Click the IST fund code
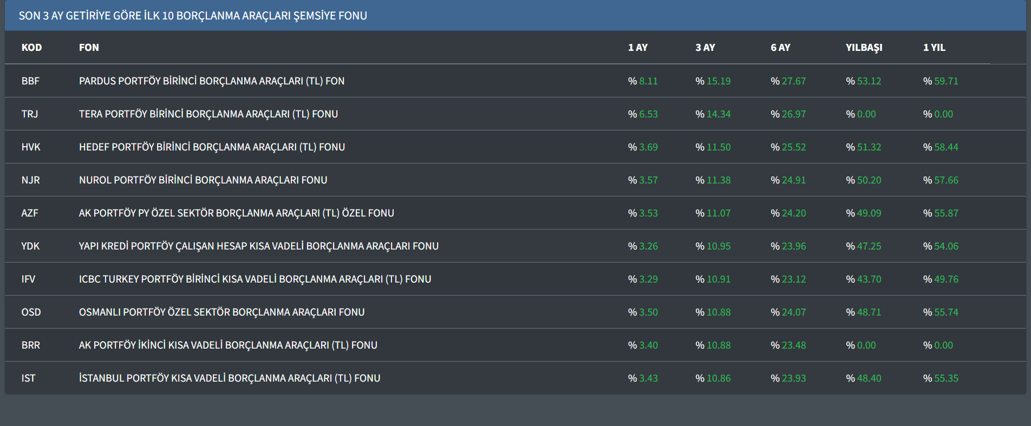The height and width of the screenshot is (426, 1031). click(x=28, y=378)
